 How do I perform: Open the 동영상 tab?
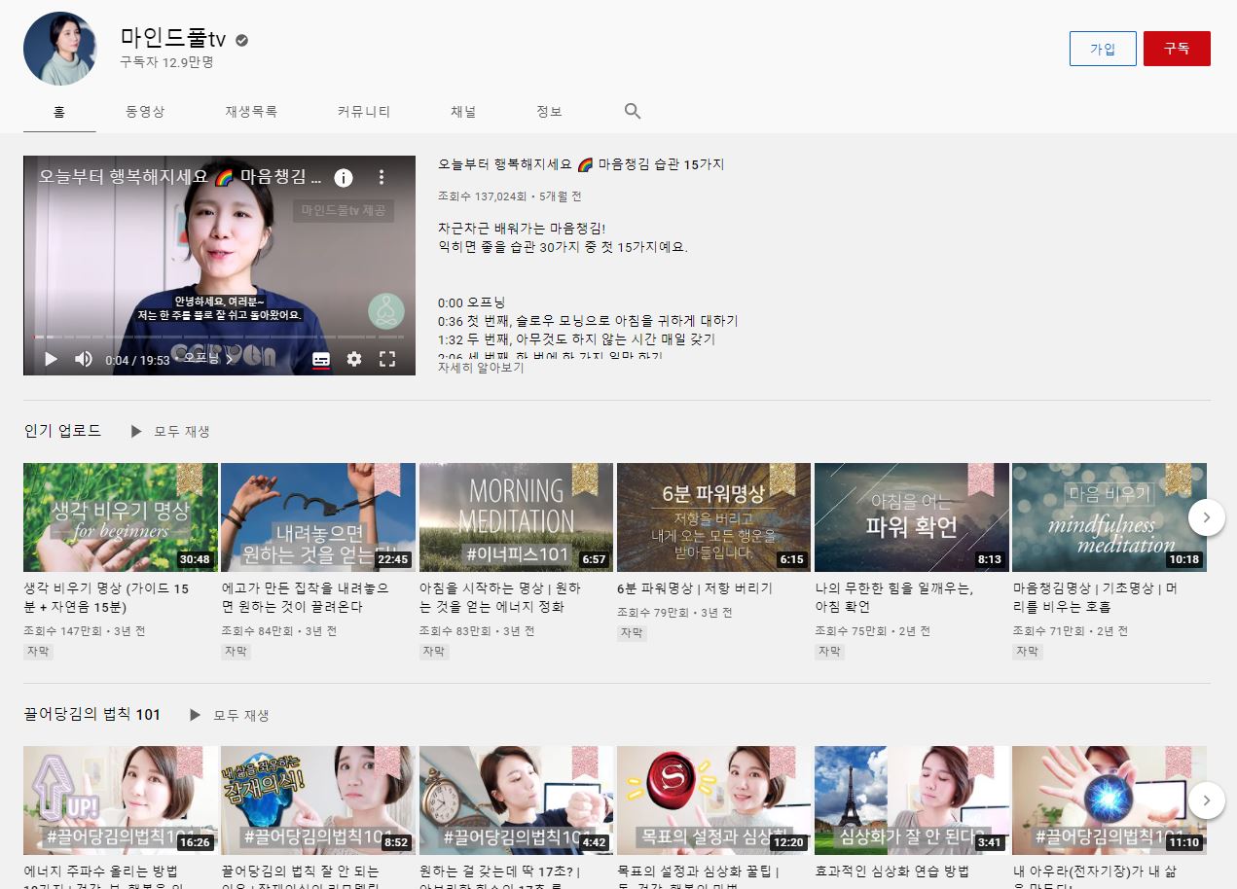[145, 112]
